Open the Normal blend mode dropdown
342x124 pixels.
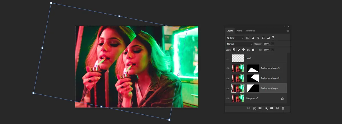click(239, 44)
